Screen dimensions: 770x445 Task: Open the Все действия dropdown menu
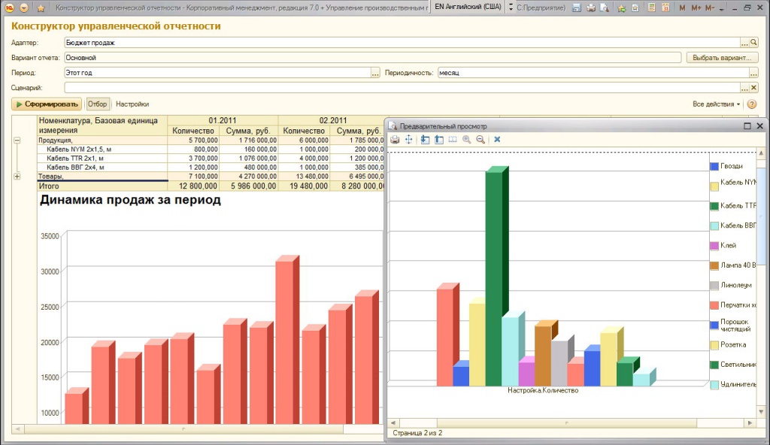click(x=716, y=104)
